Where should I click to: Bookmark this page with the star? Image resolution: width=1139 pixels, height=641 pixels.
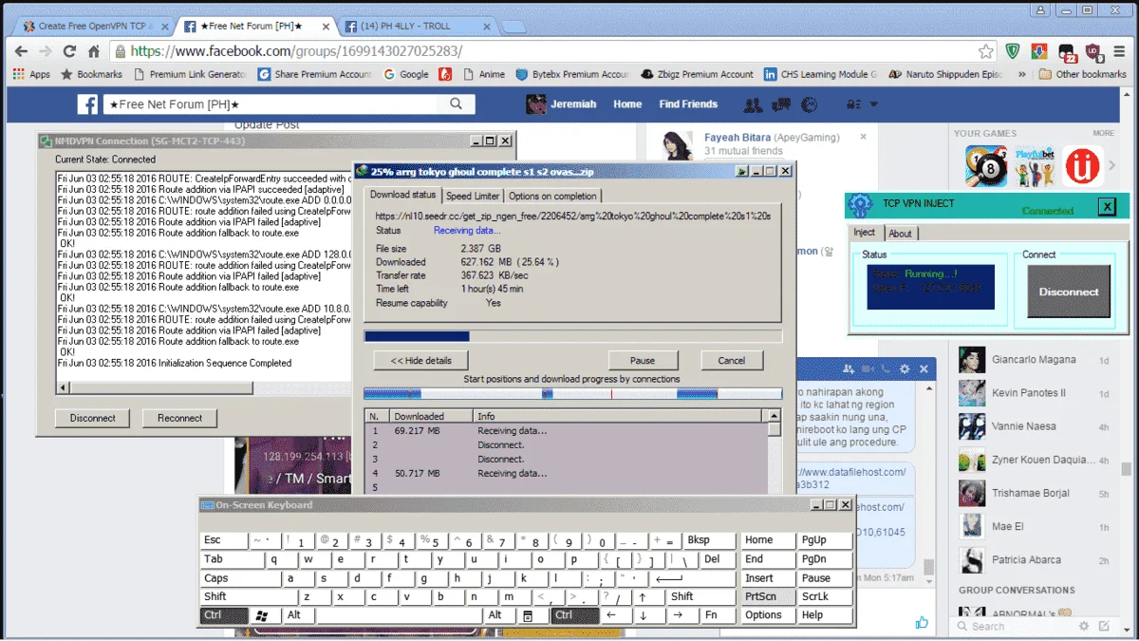(986, 51)
